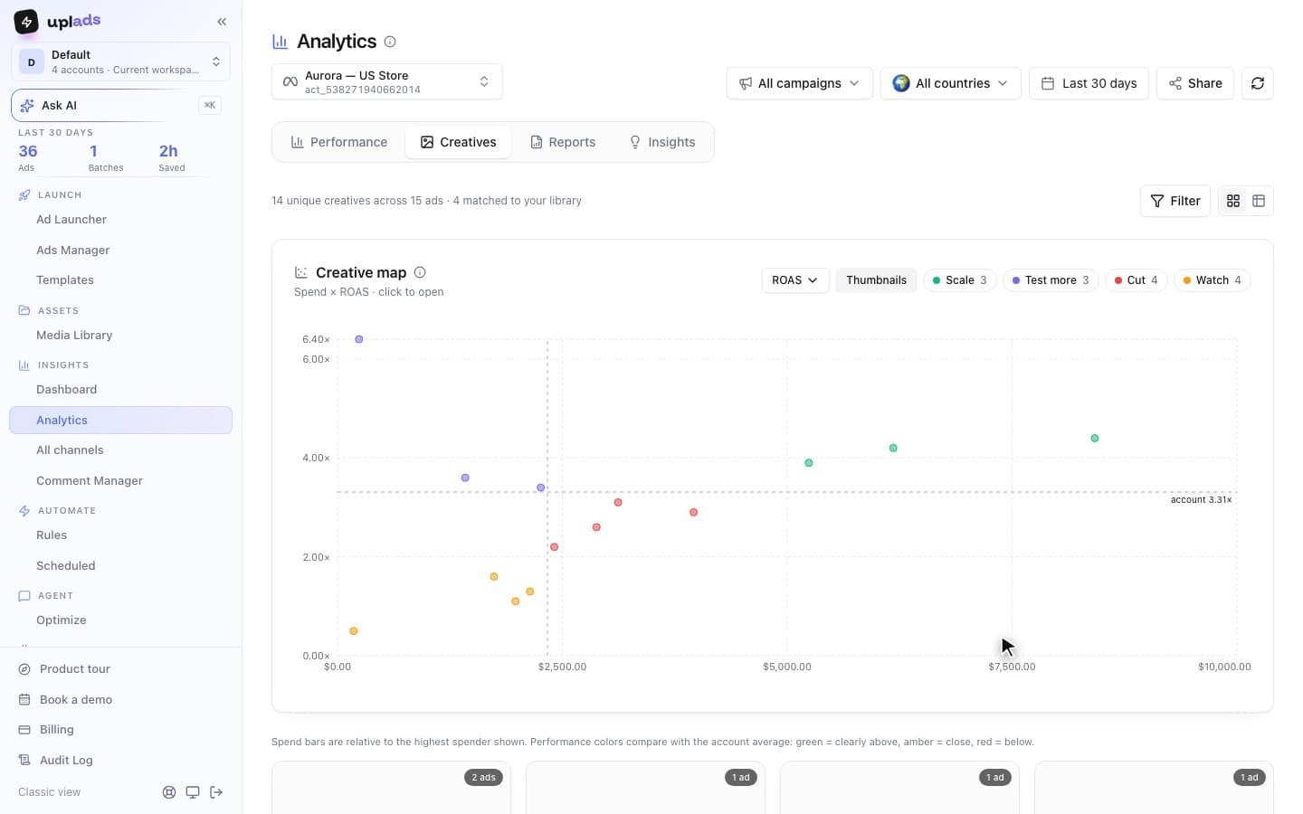Click the Ask AI sparkle button
Screen dimensions: 1303x814
click(120, 106)
